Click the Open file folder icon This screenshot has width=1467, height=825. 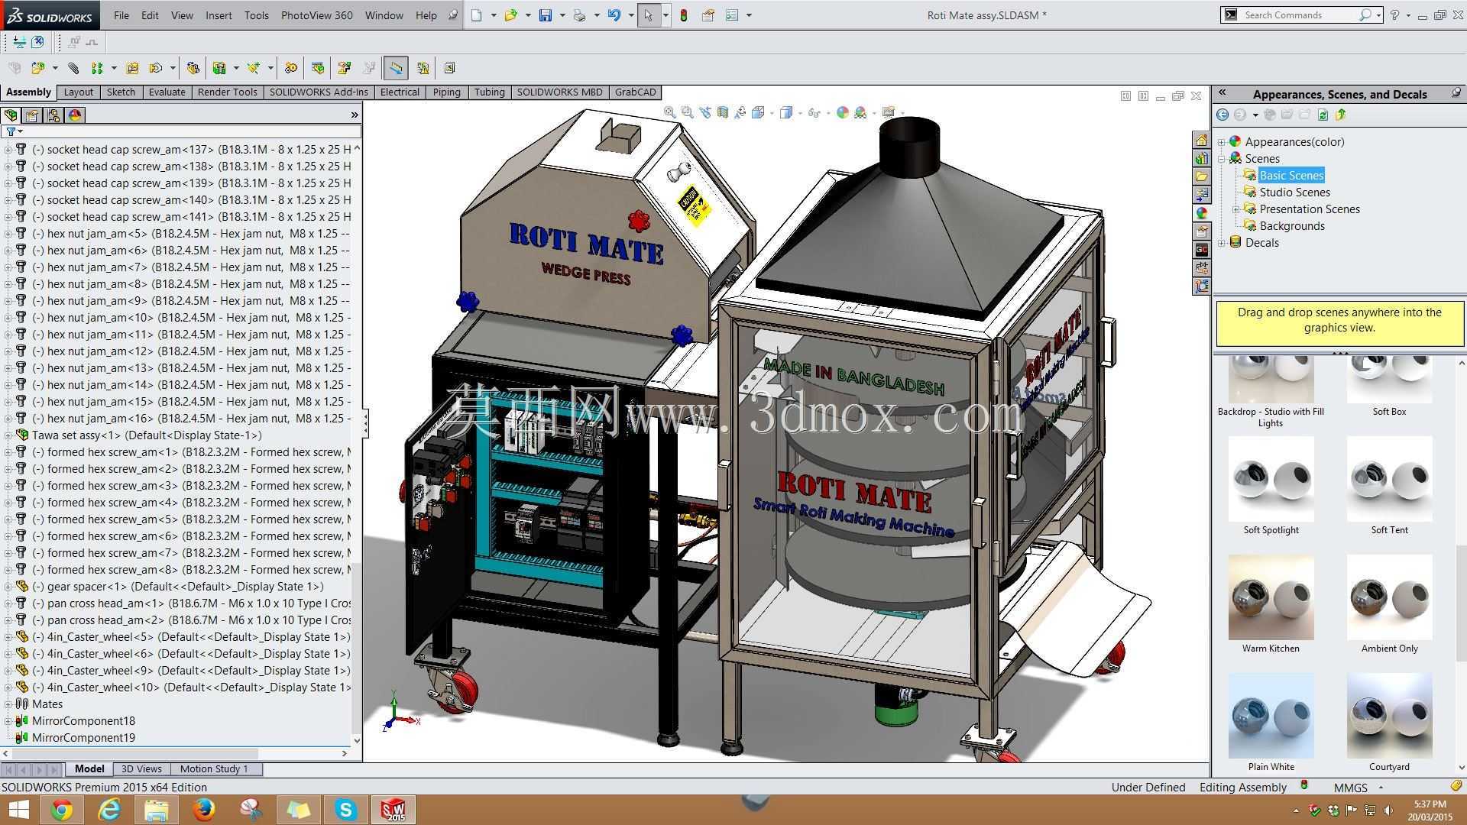[510, 15]
